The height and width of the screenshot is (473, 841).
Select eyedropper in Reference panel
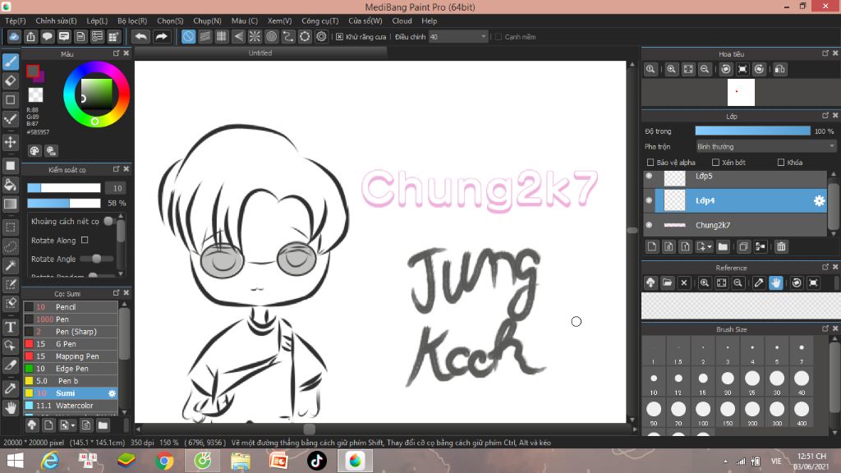(x=759, y=282)
